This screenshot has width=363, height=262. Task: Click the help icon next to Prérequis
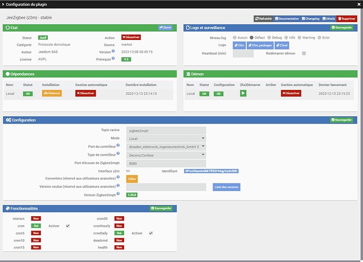(113, 58)
